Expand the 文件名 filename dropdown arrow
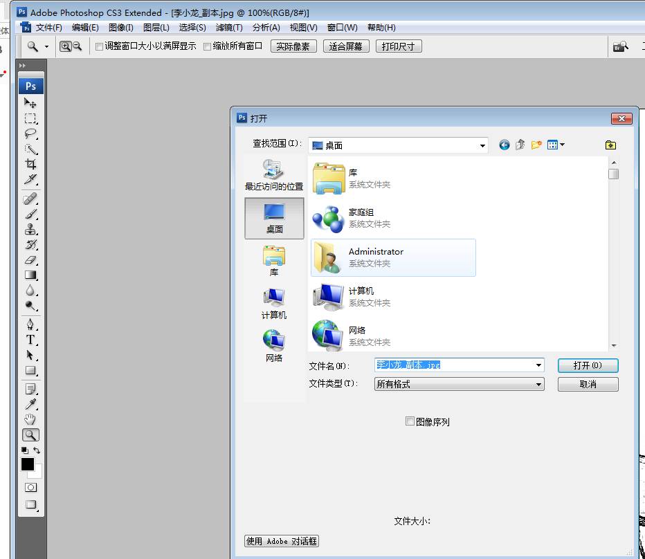 click(x=538, y=365)
